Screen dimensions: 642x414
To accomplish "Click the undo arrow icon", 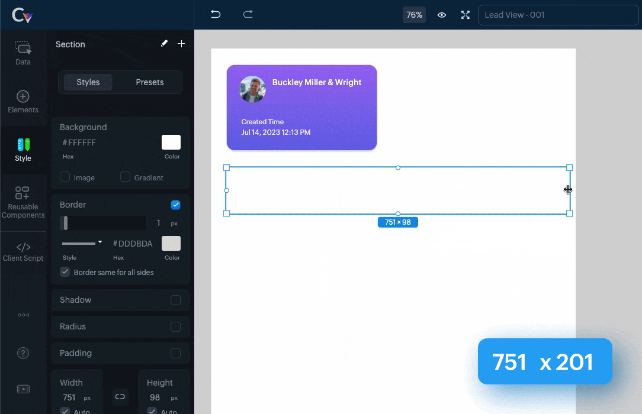I will (216, 14).
